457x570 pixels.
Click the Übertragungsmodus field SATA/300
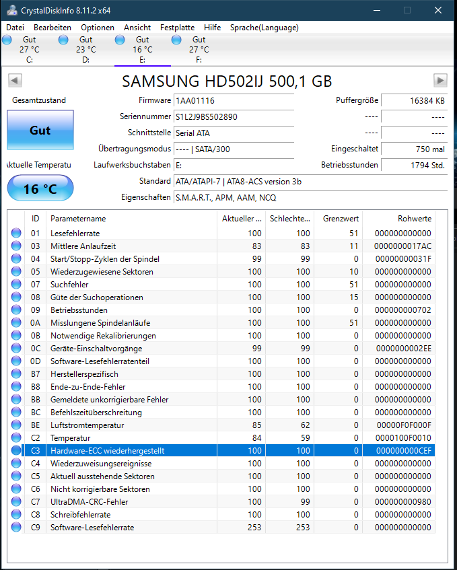tap(234, 149)
